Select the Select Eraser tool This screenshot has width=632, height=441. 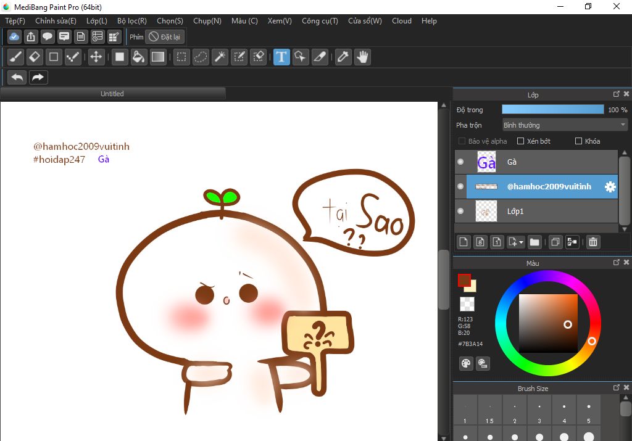(259, 57)
